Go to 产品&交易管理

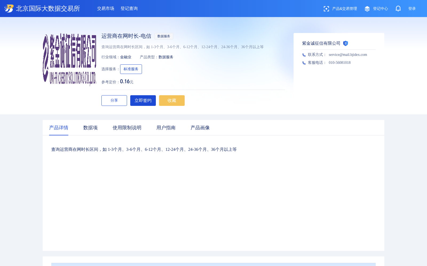(345, 9)
